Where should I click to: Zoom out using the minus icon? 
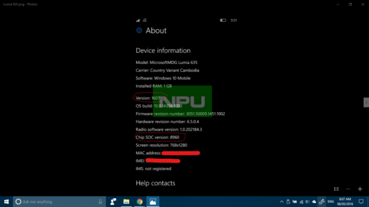pos(348,189)
